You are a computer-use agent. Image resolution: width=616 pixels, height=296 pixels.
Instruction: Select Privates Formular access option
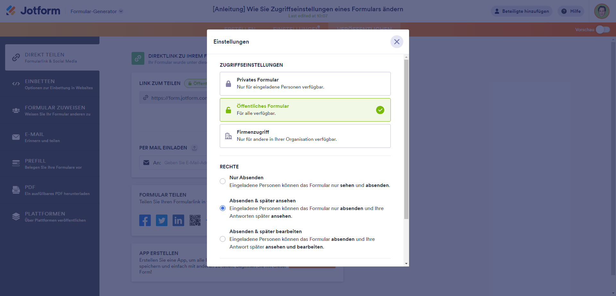[305, 84]
